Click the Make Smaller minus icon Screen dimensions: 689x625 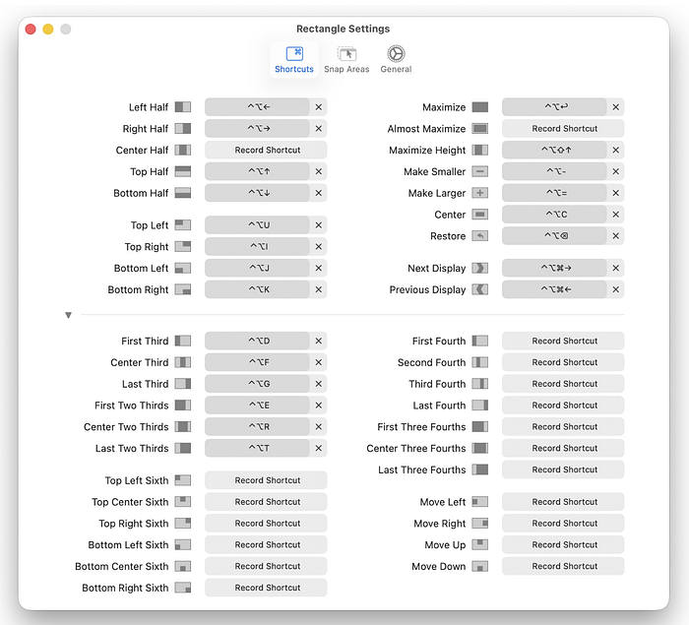[x=480, y=171]
